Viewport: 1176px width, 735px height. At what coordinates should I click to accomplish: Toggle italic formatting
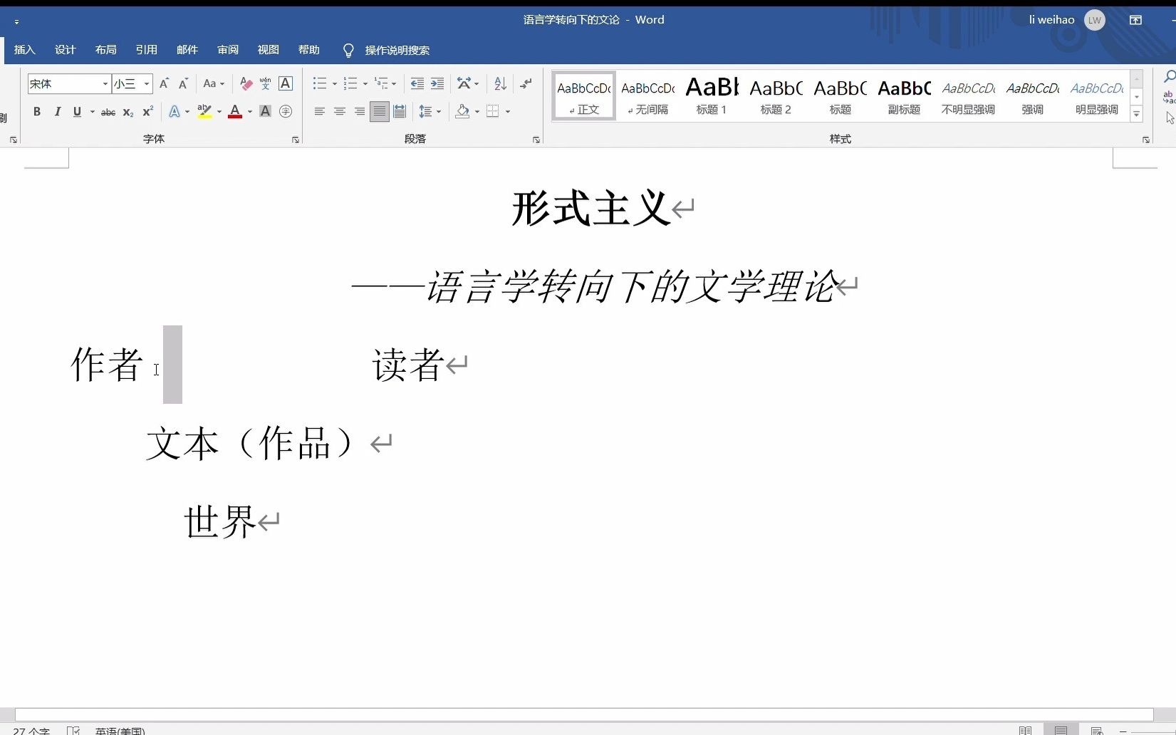coord(57,112)
